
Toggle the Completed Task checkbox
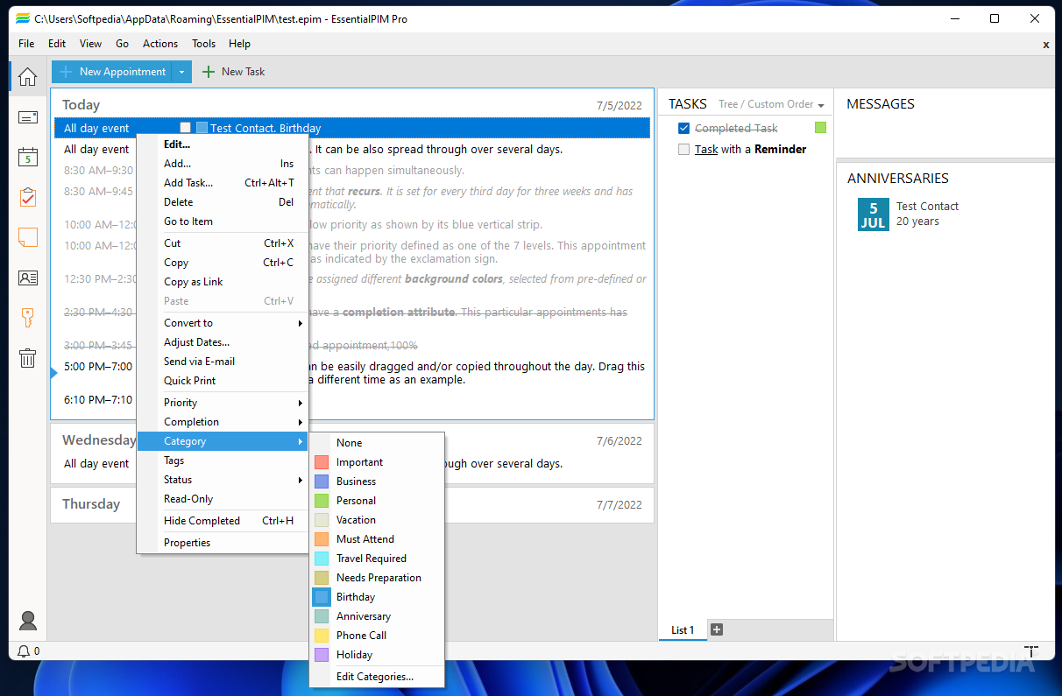[x=684, y=129]
